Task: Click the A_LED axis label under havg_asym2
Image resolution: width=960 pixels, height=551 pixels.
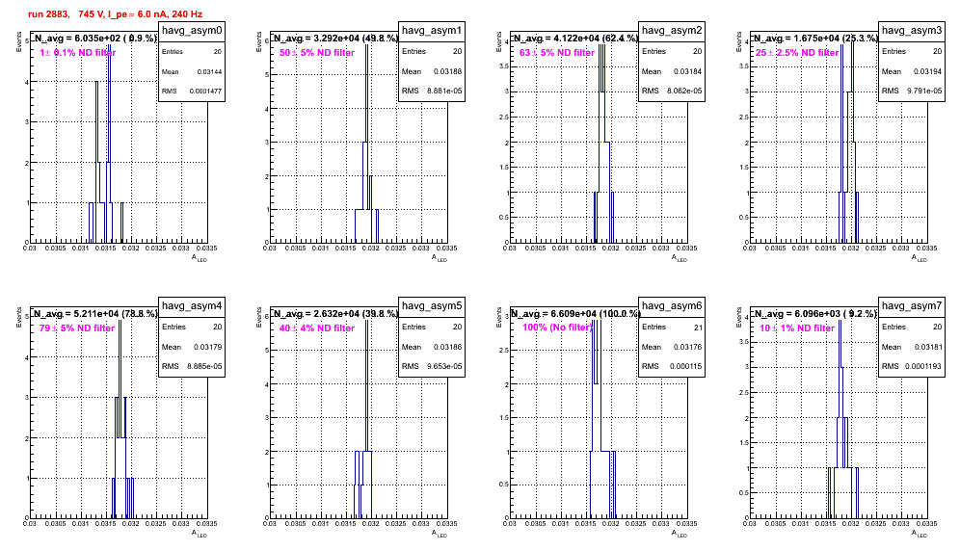Action: coord(680,258)
